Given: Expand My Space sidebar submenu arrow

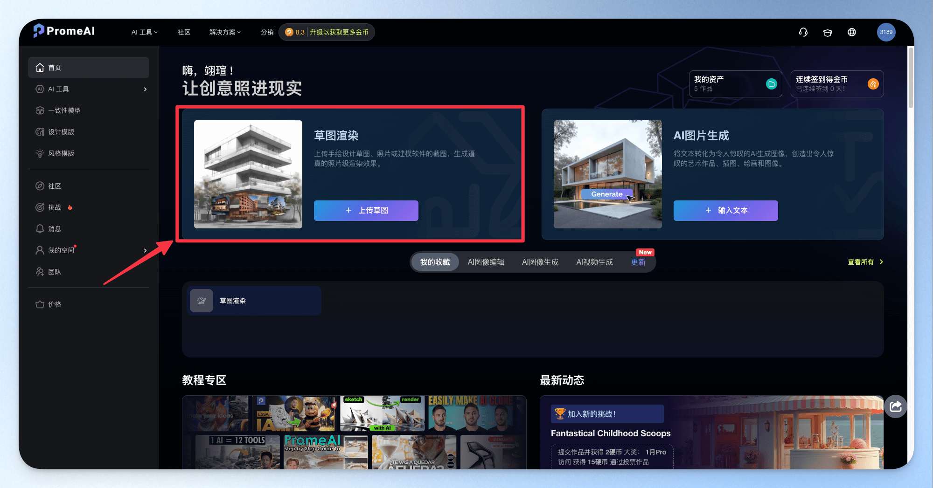Looking at the screenshot, I should point(145,250).
